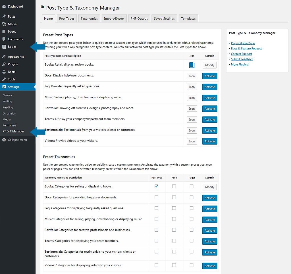Open Permalinks settings submenu item
The width and height of the screenshot is (291, 274).
point(10,125)
